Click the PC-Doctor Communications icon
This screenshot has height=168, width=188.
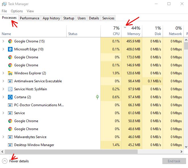pos(10,105)
